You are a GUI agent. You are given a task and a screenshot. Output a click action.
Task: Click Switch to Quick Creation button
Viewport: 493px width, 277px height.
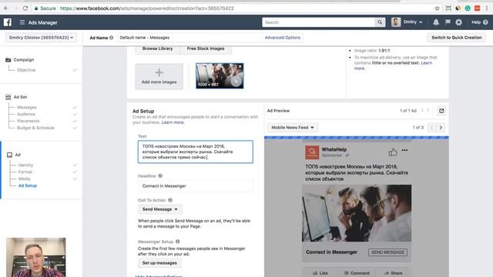pos(457,38)
